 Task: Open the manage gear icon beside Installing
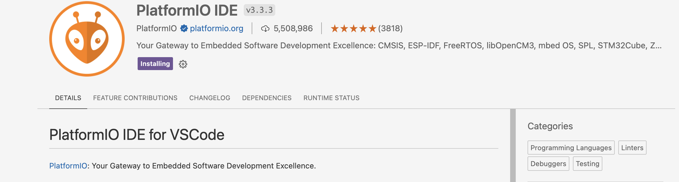click(x=183, y=64)
